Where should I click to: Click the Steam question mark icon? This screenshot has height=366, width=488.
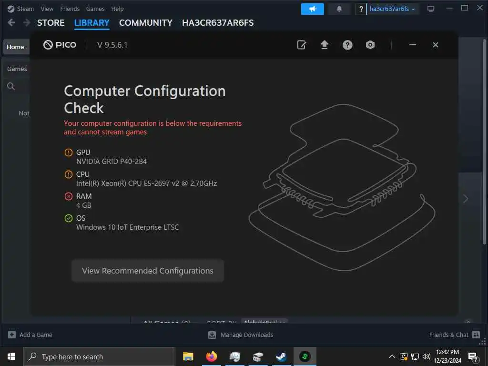[x=361, y=9]
